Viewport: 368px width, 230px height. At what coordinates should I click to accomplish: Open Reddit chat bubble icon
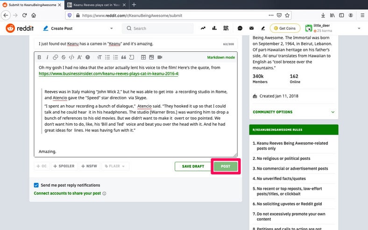click(x=240, y=28)
